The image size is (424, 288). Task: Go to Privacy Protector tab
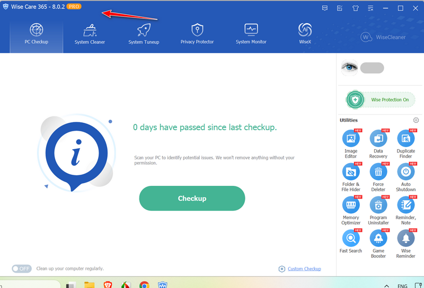[x=197, y=34]
